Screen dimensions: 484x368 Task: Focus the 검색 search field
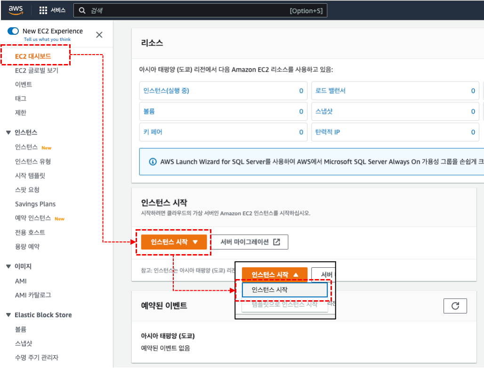click(200, 10)
